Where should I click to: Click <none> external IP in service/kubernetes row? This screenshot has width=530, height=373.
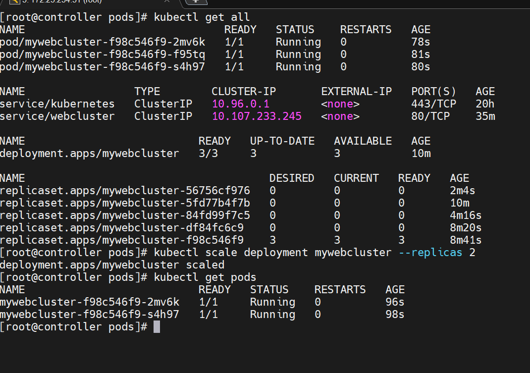click(x=340, y=104)
